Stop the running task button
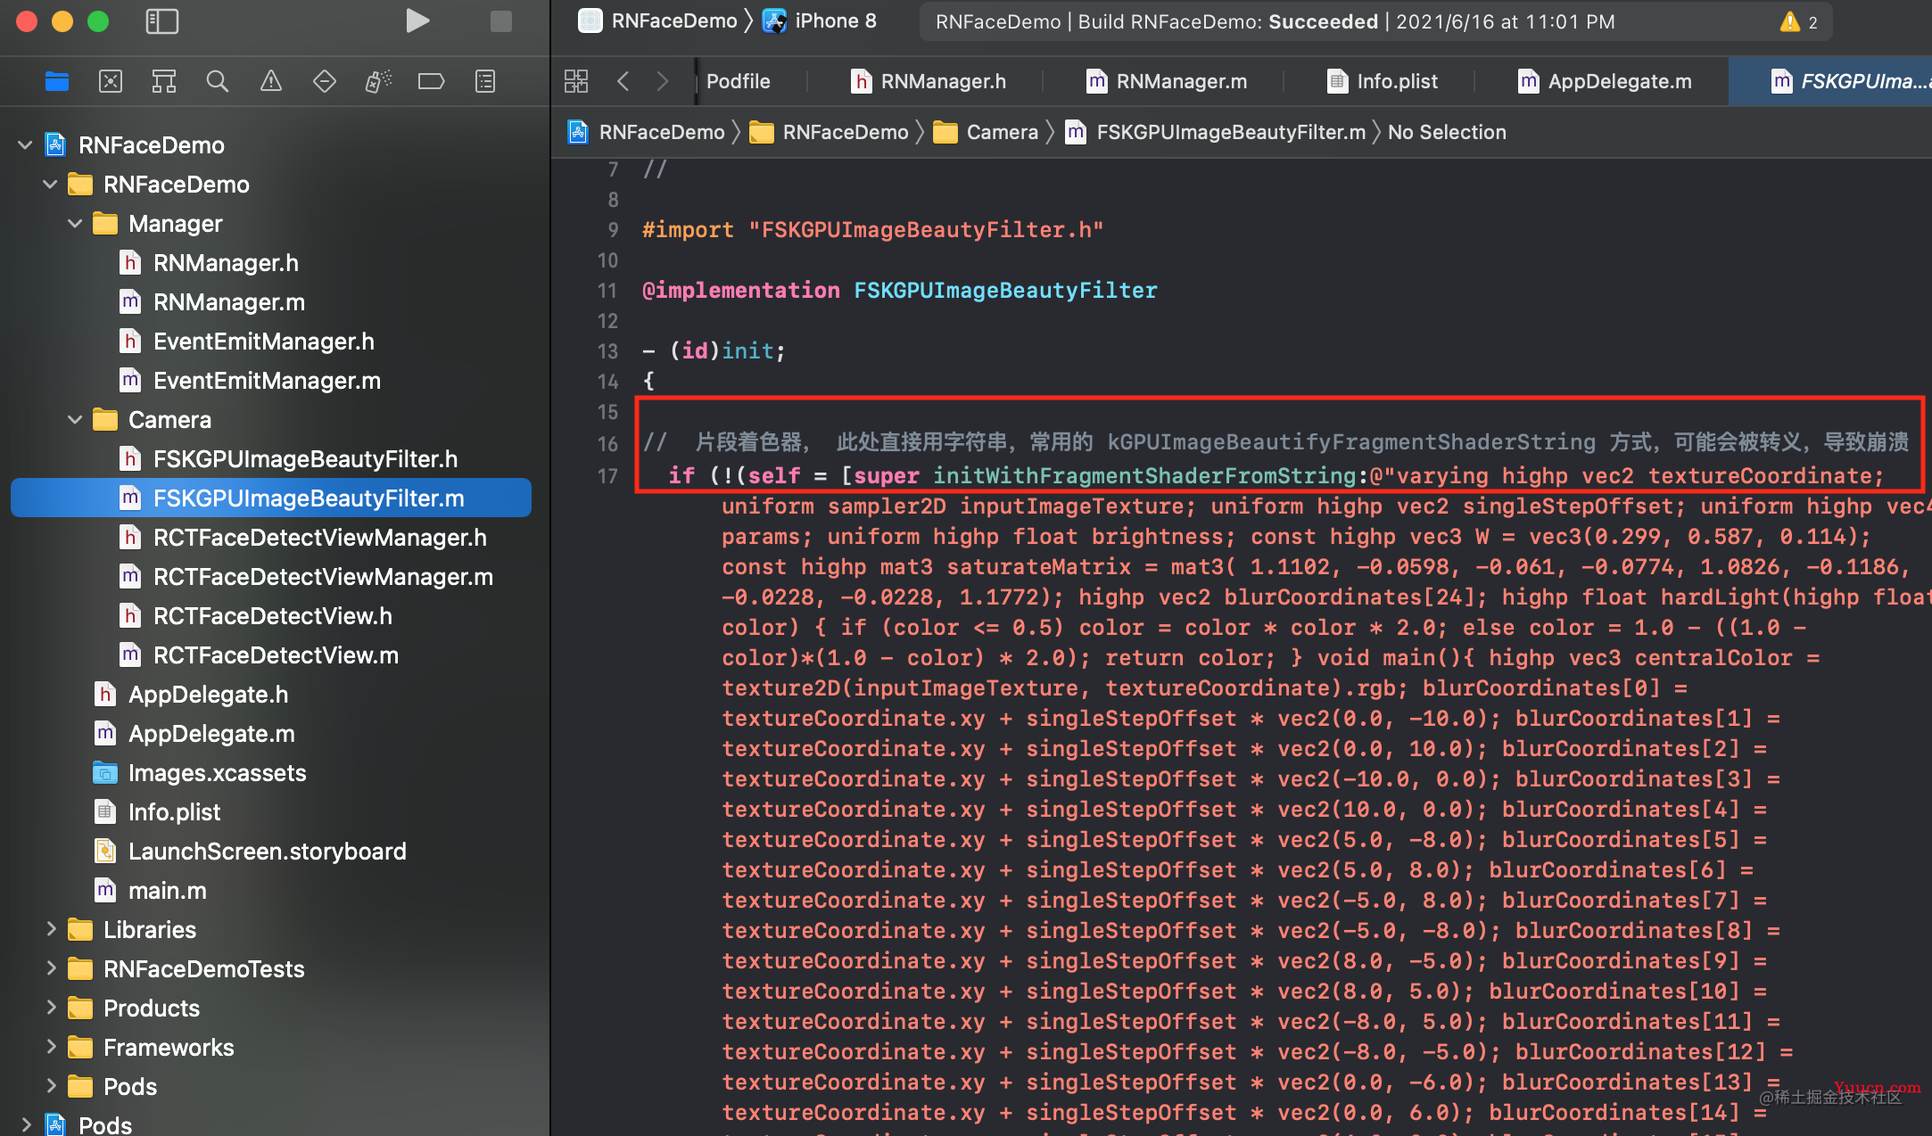The height and width of the screenshot is (1136, 1932). [501, 21]
